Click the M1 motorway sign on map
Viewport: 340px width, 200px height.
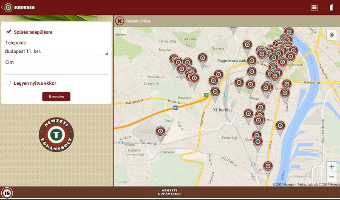176,108
